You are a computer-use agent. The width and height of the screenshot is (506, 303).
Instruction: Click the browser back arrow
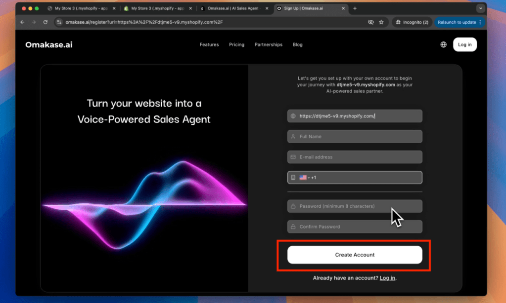pyautogui.click(x=22, y=22)
